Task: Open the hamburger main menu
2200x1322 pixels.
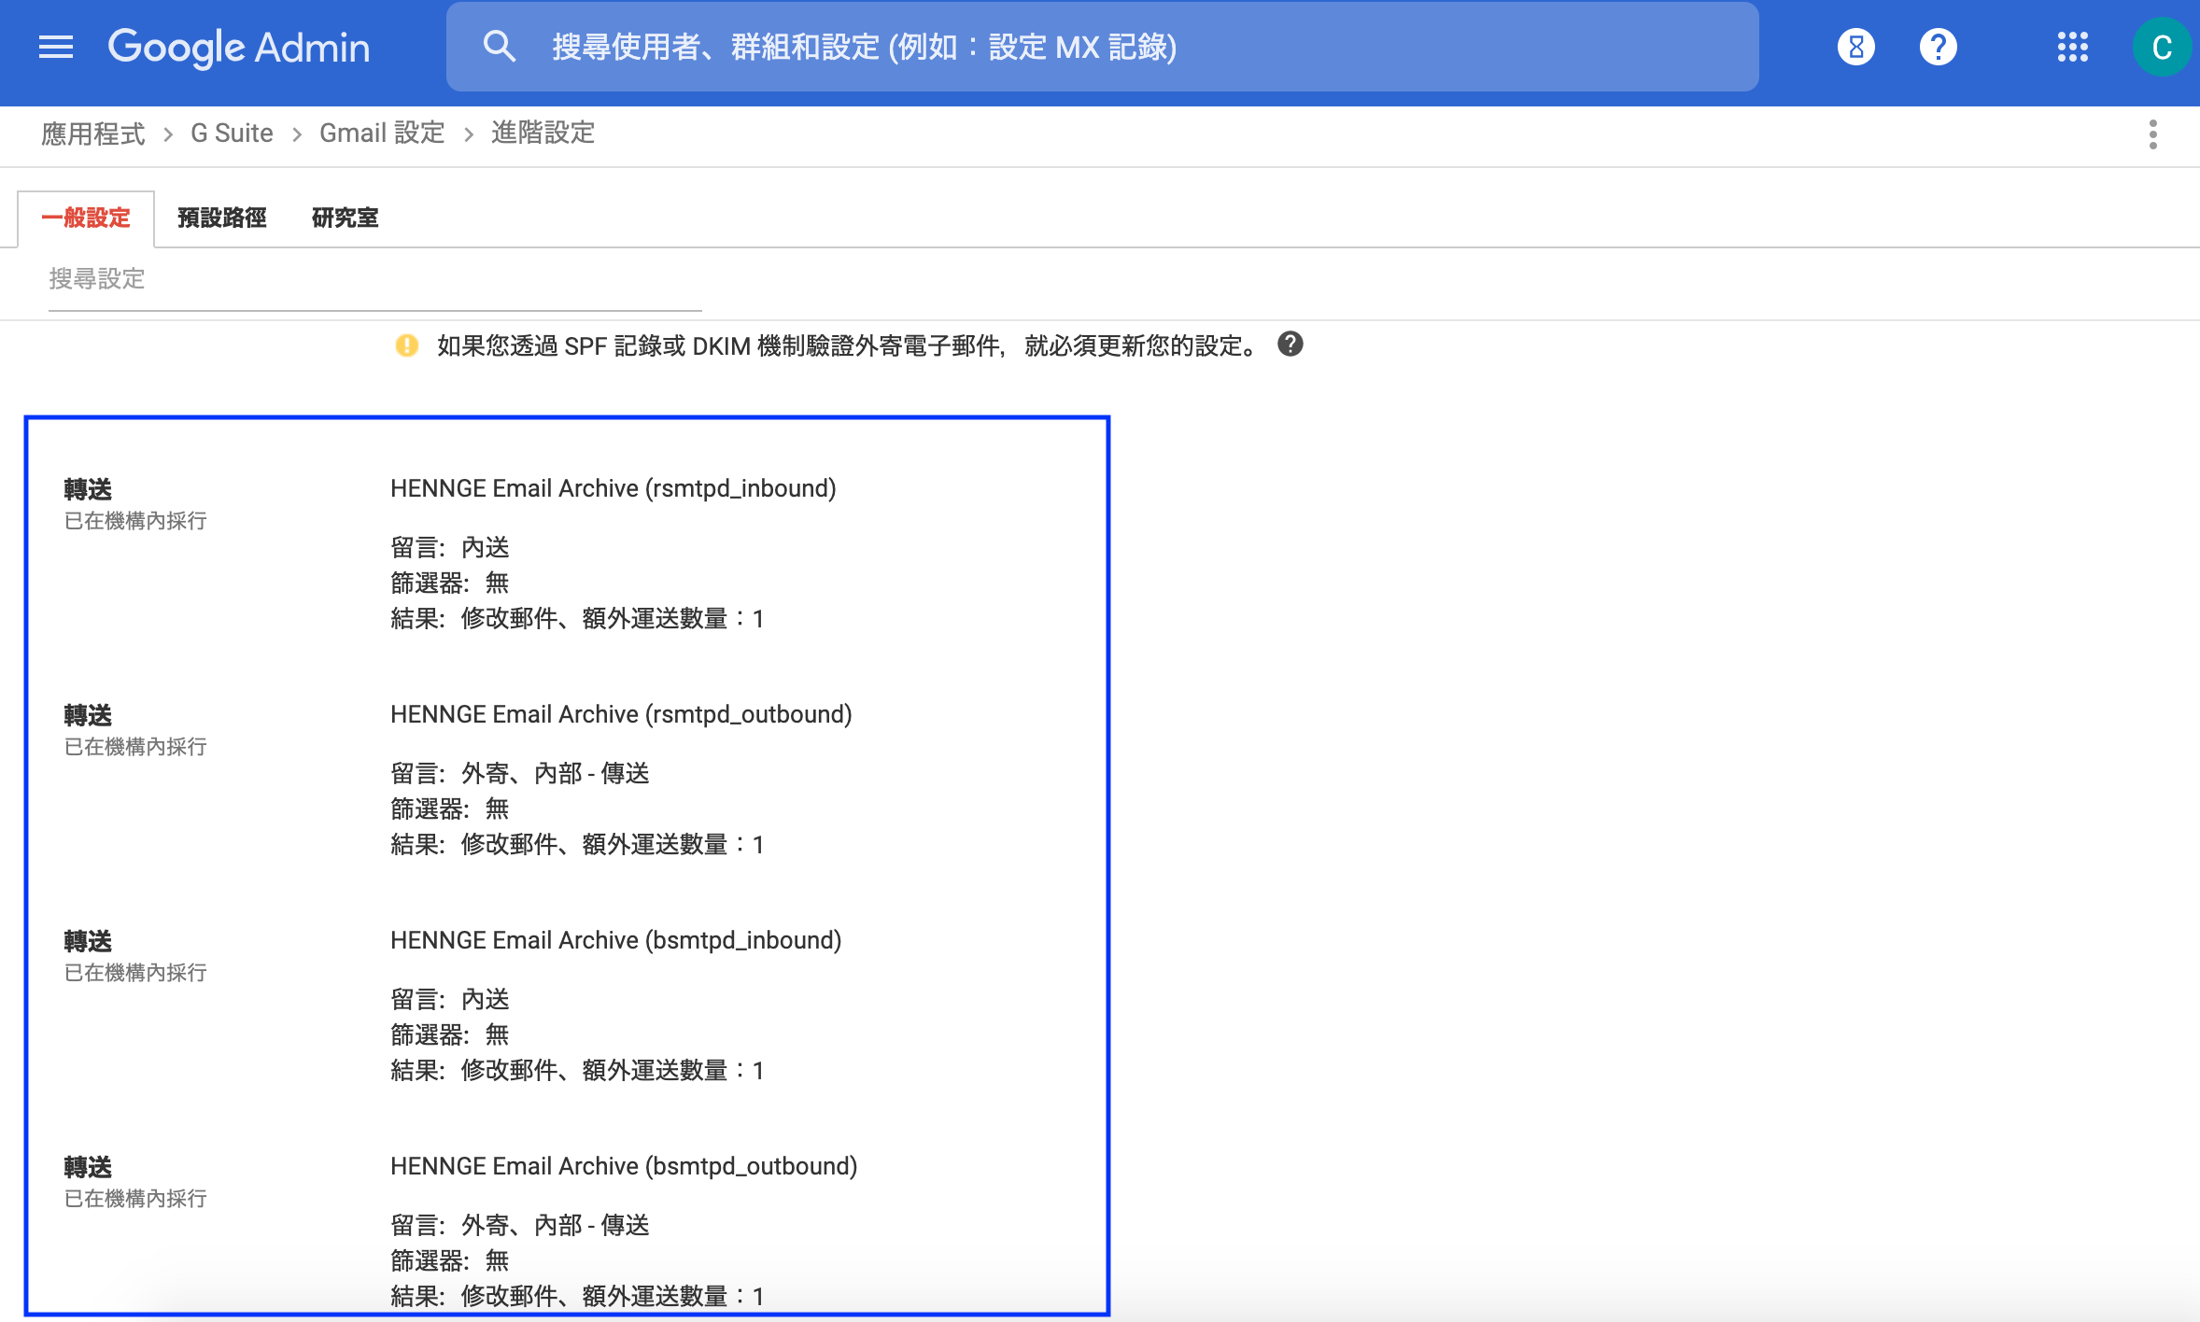Action: point(56,47)
